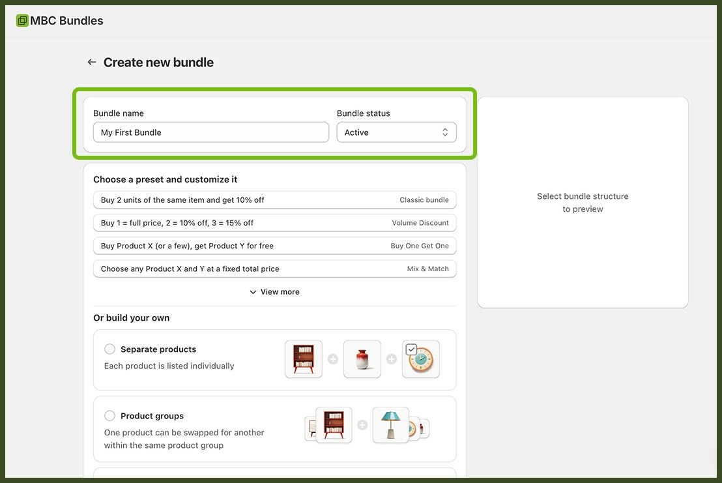Select the Volume Discount preset

click(x=274, y=222)
